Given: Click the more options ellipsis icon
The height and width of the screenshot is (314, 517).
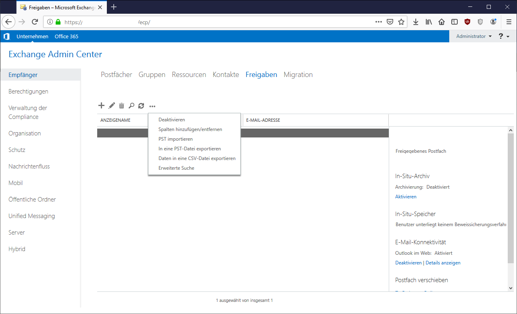Looking at the screenshot, I should point(152,106).
